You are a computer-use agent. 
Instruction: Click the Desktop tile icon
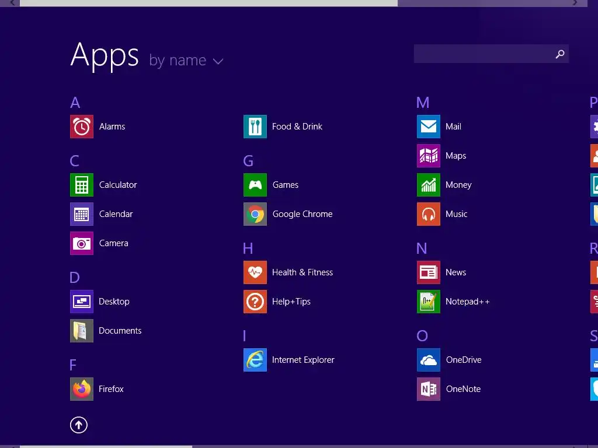click(x=82, y=302)
